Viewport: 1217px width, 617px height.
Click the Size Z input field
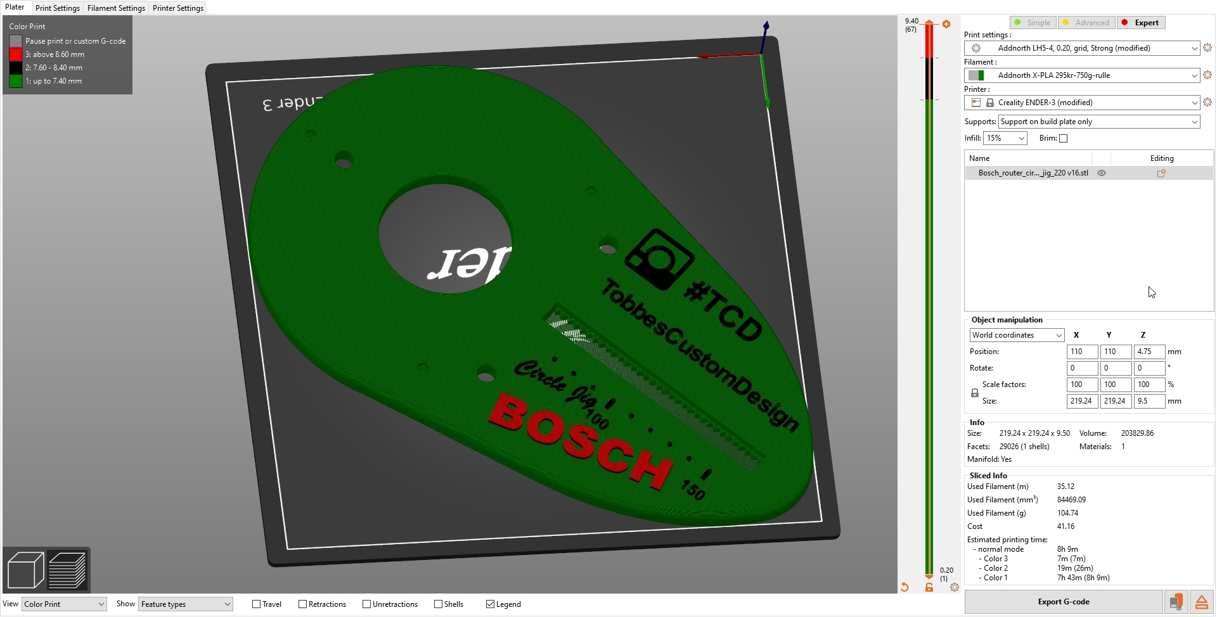(x=1149, y=401)
